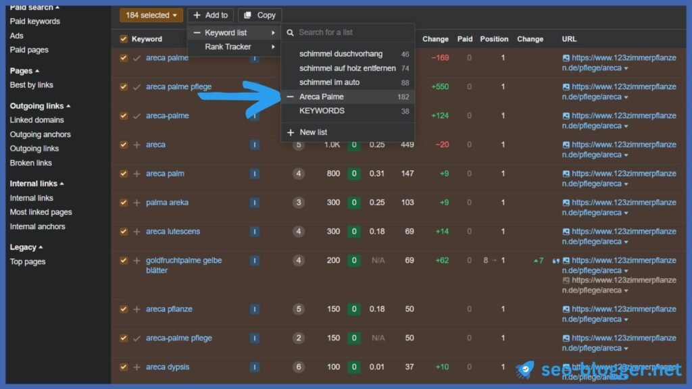Uncheck the areca lutescens row checkbox
The image size is (692, 389).
tap(124, 232)
